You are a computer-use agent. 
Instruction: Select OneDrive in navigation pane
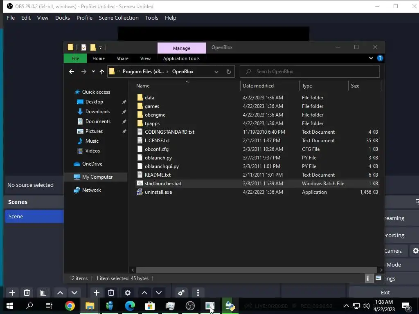(x=92, y=164)
